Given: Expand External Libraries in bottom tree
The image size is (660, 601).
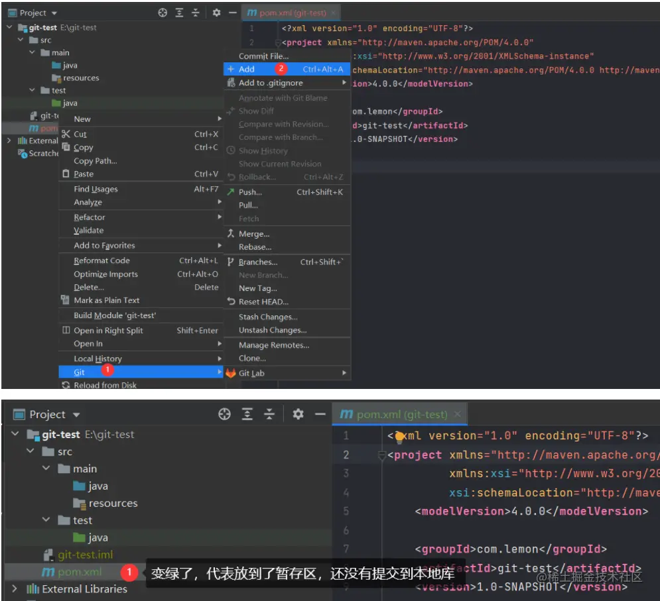Looking at the screenshot, I should tap(15, 588).
